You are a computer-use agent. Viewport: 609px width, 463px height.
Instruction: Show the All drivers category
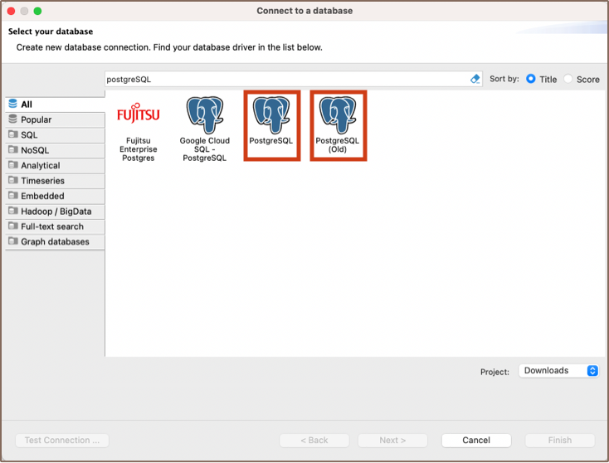[27, 105]
